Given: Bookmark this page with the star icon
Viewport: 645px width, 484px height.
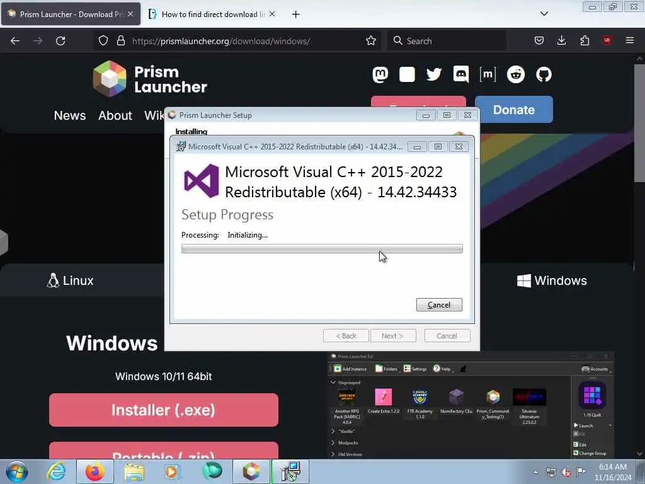Looking at the screenshot, I should pos(370,41).
